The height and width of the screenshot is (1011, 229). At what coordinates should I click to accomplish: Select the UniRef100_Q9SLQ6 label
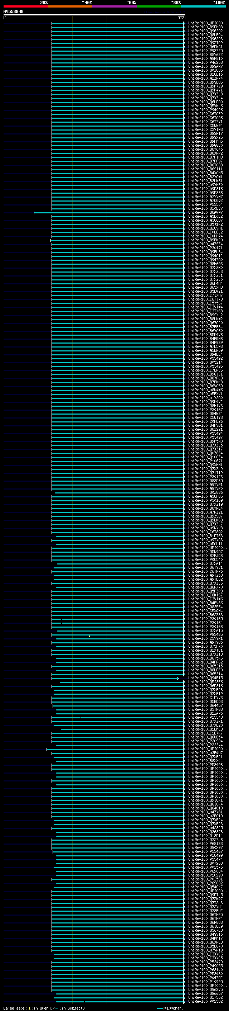coord(205,82)
